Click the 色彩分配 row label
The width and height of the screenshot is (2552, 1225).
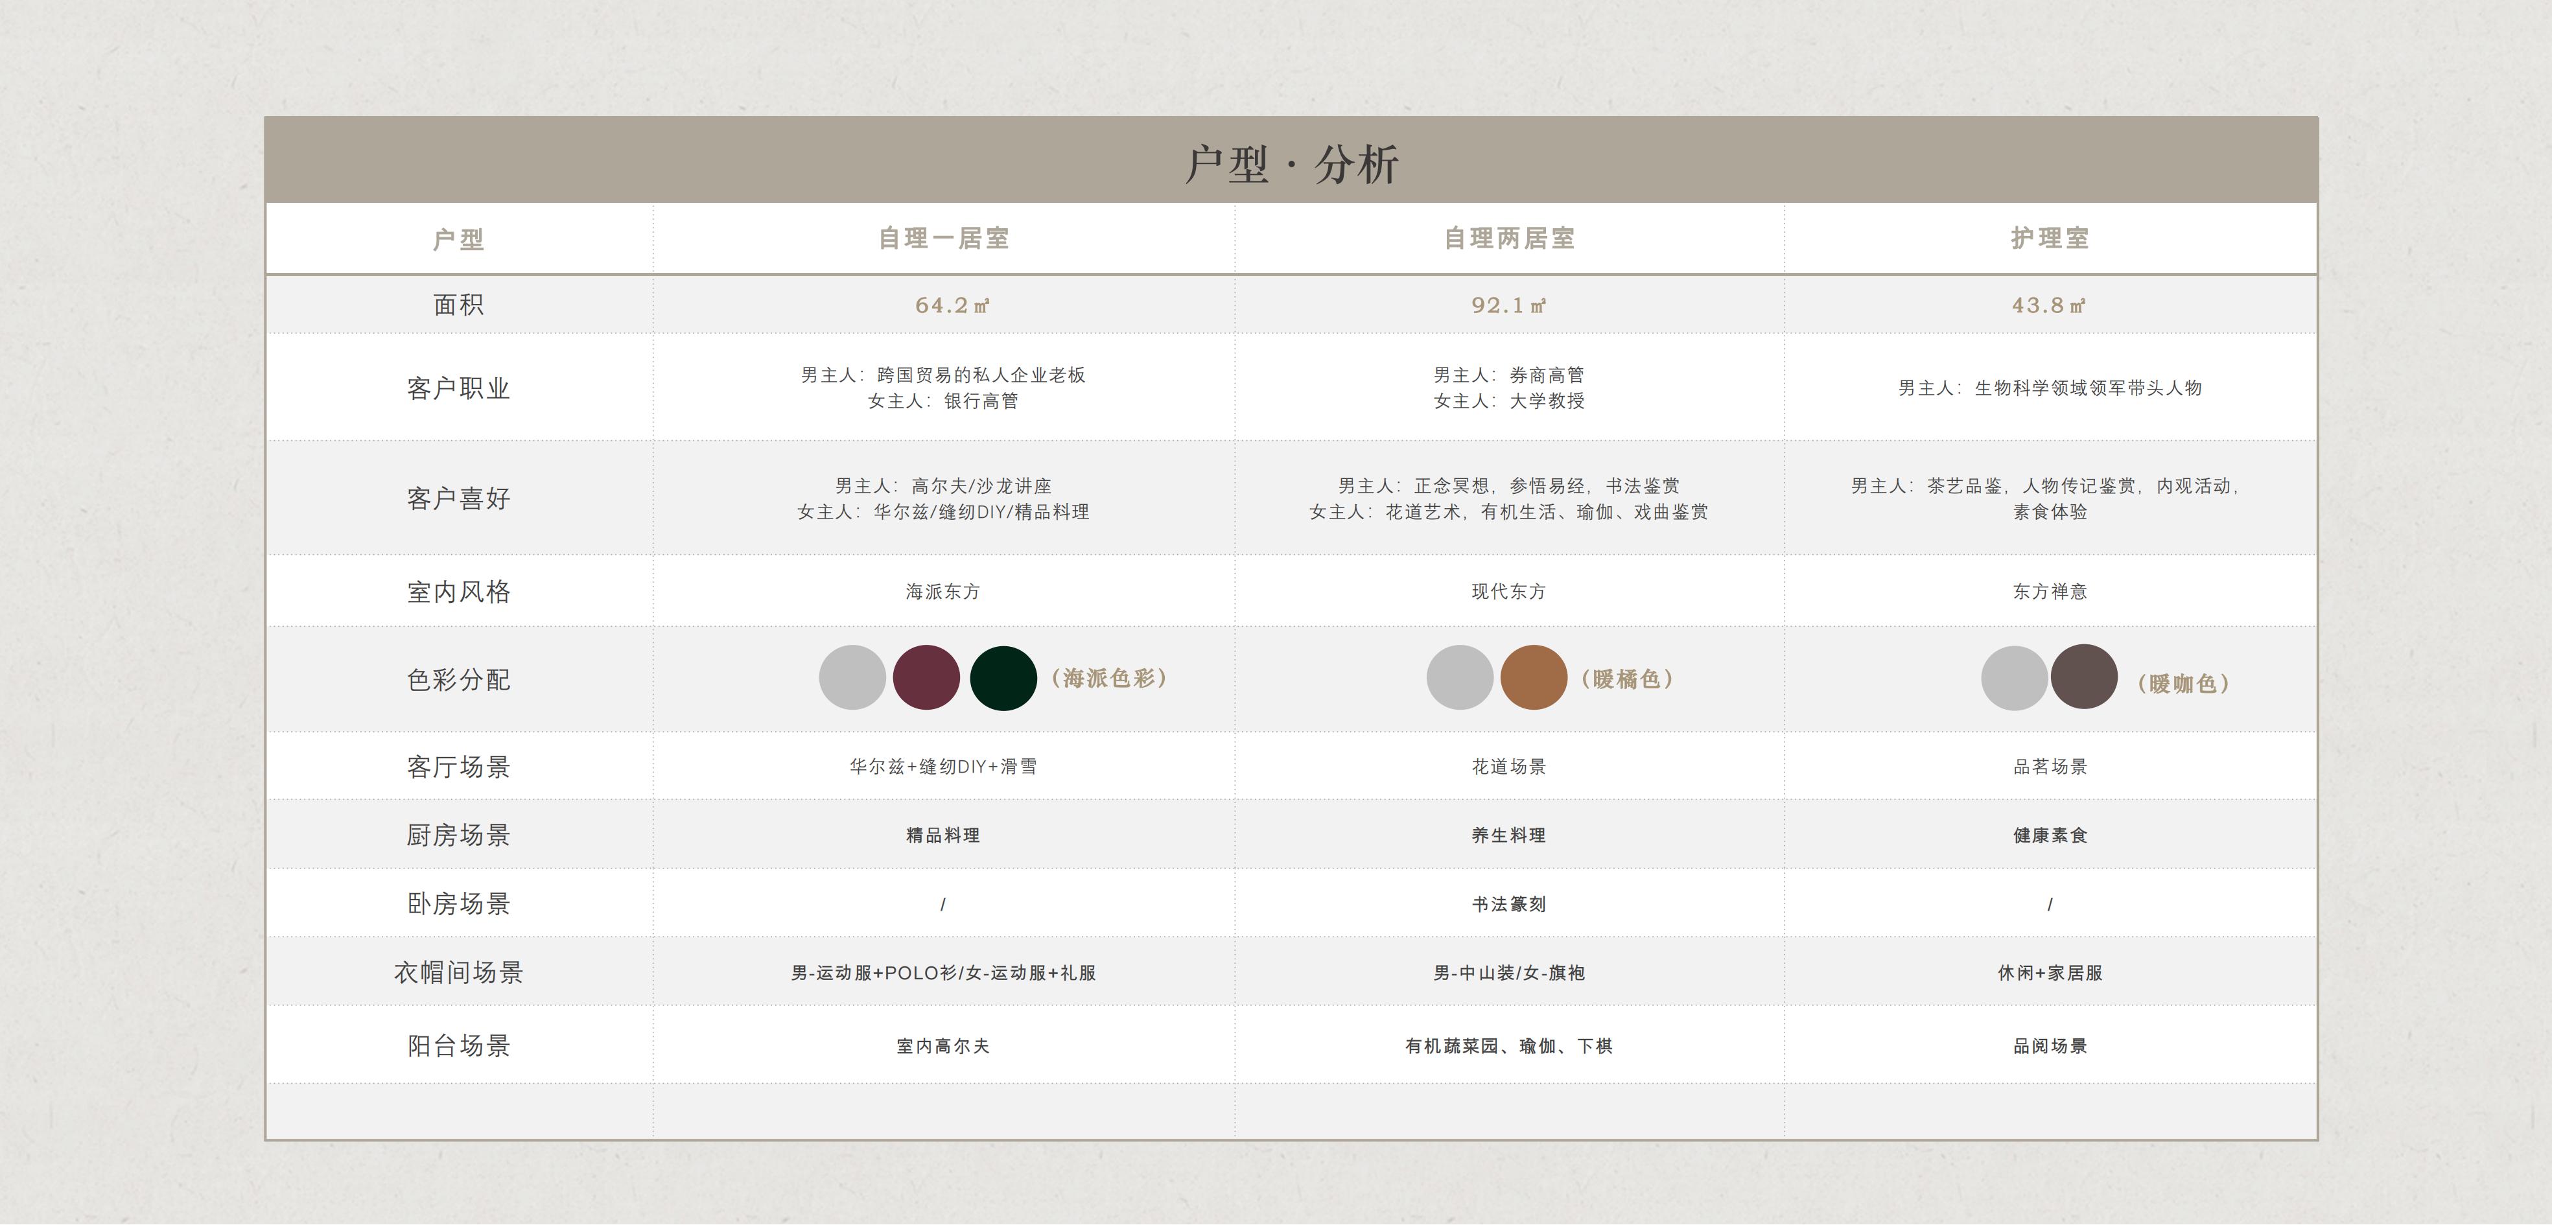tap(459, 679)
